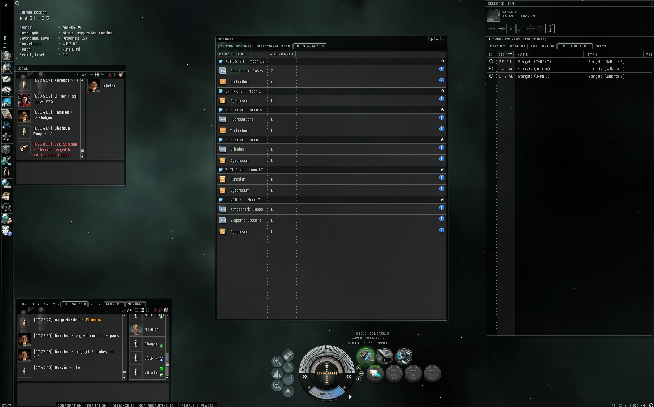Increase font size with A+ in Local chat
Viewport: 654px width, 407px height.
(x=84, y=75)
